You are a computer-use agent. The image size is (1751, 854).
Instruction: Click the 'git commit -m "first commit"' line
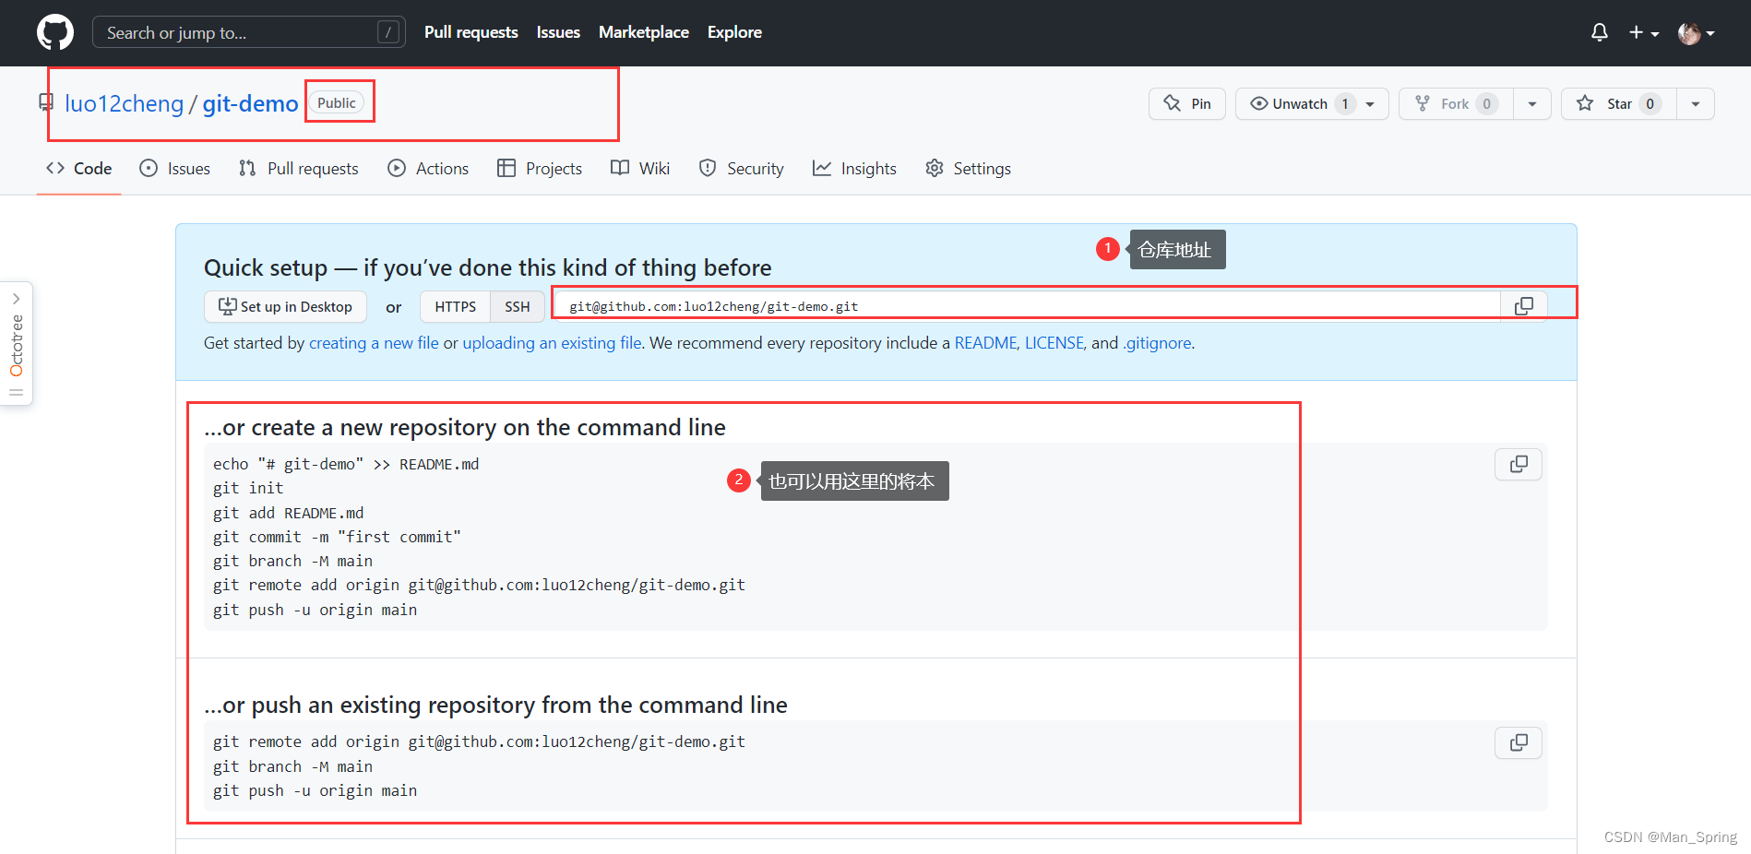coord(337,537)
